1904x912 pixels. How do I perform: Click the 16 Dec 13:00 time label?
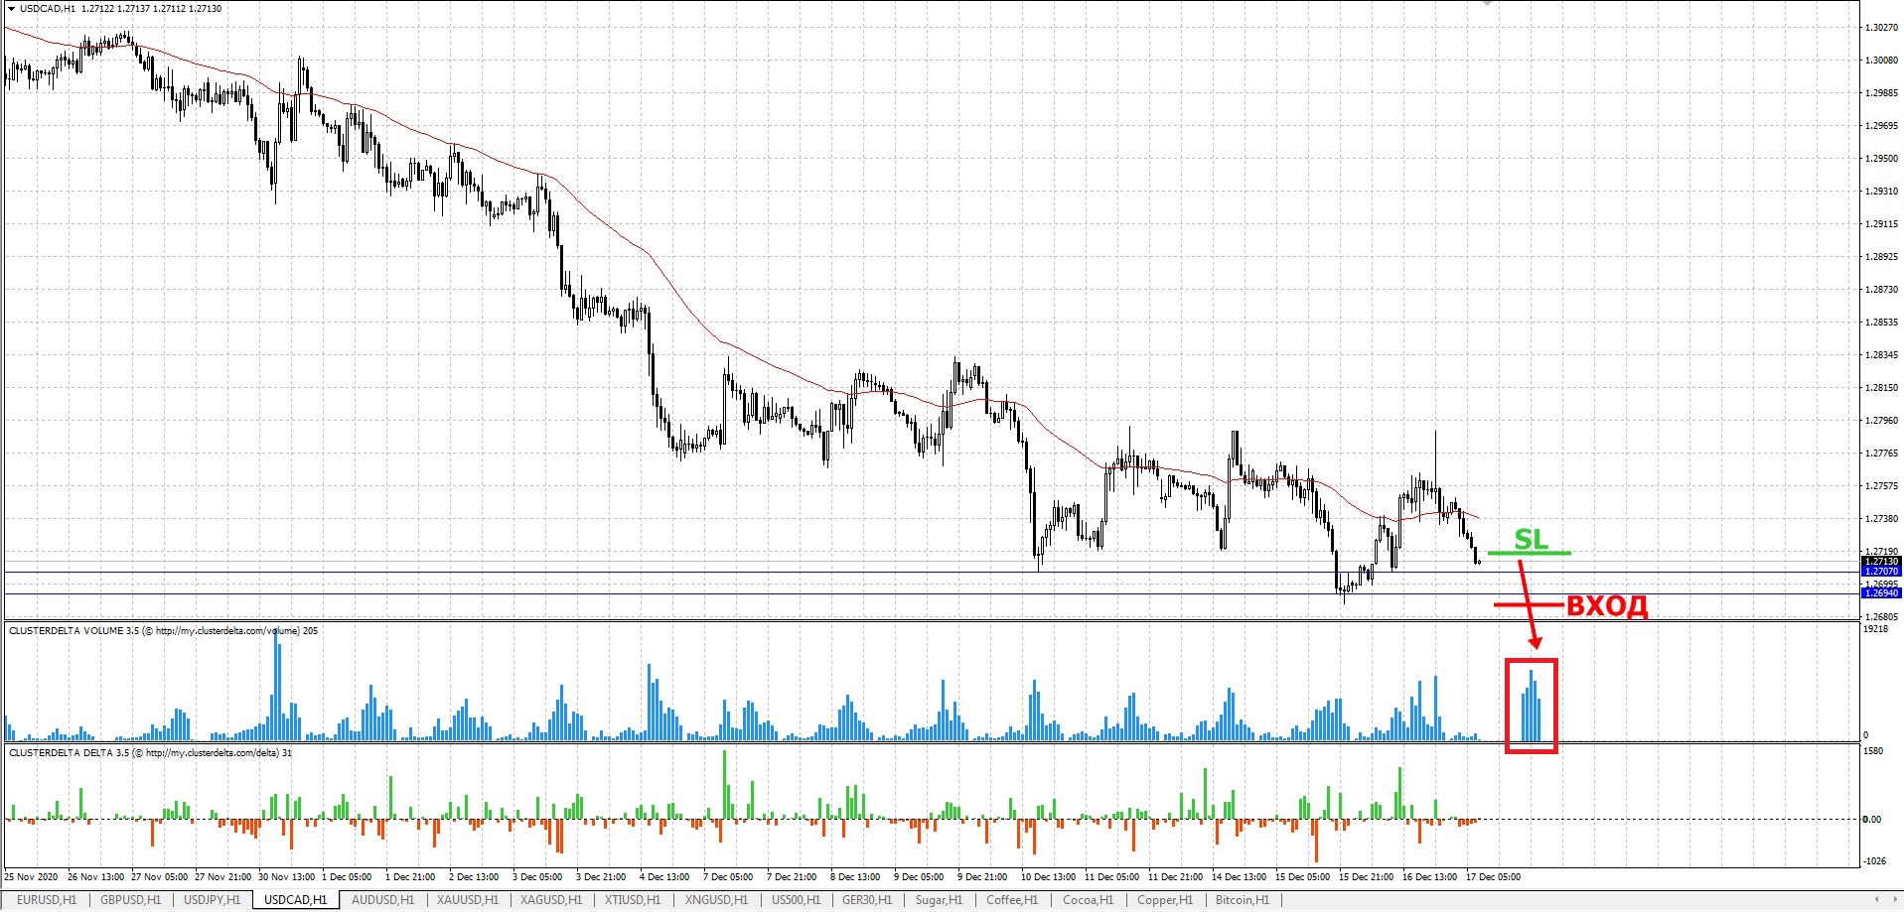click(x=1429, y=877)
